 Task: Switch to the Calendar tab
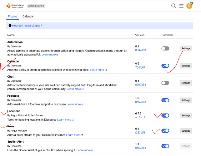[x=28, y=17]
